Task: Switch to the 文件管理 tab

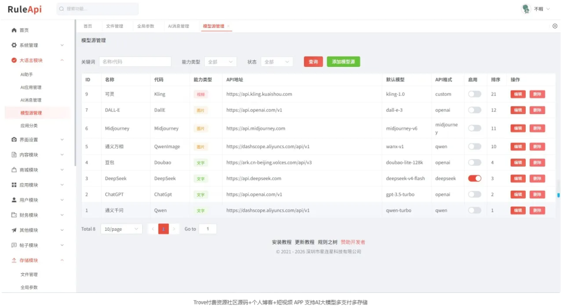Action: point(114,26)
